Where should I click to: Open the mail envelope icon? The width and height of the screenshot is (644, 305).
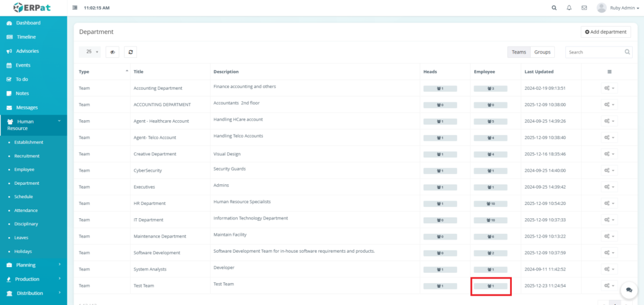coord(584,8)
